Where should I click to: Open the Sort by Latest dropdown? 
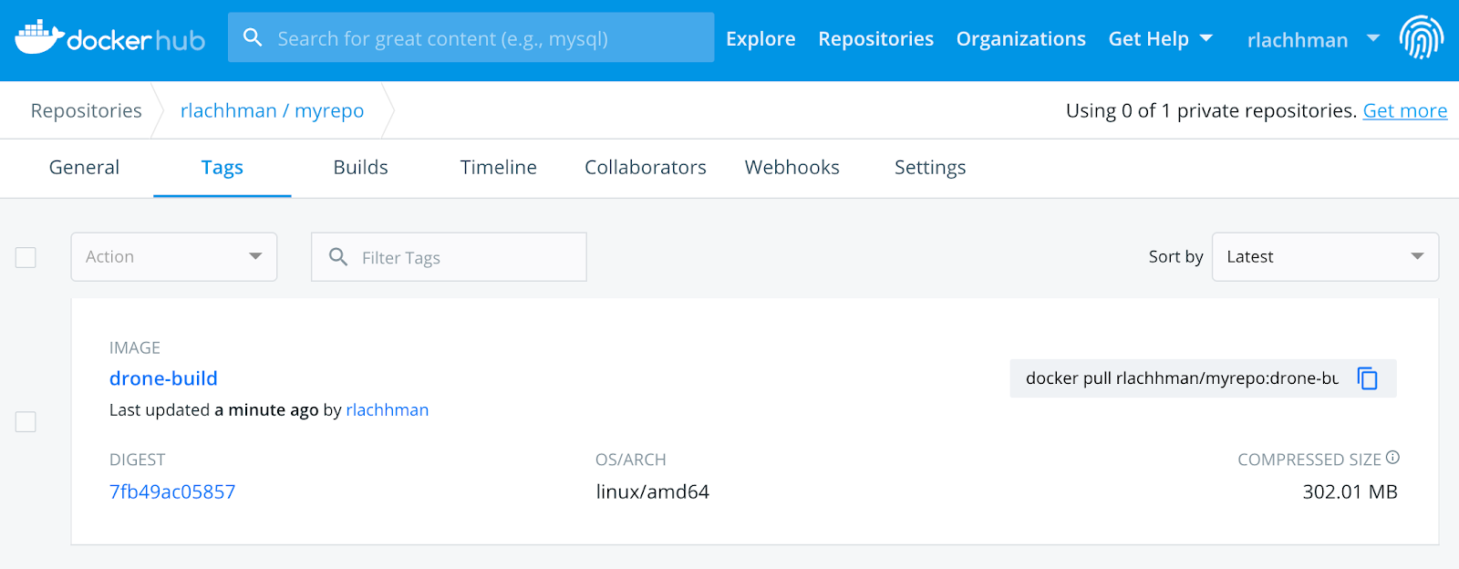coord(1325,257)
